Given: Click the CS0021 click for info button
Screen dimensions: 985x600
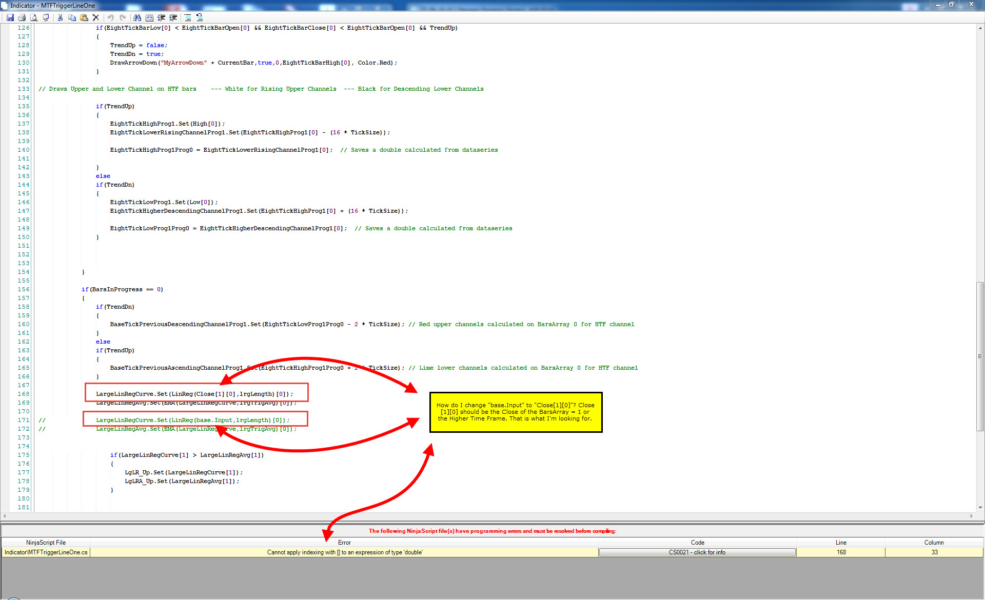Looking at the screenshot, I should [697, 552].
